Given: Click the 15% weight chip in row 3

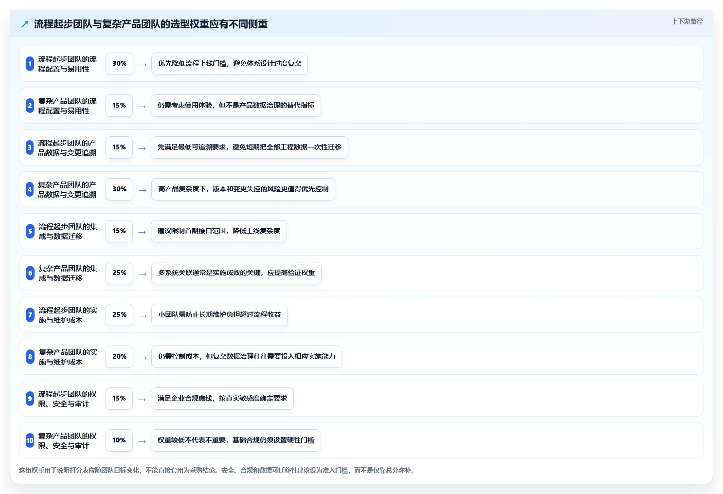Looking at the screenshot, I should tap(119, 147).
